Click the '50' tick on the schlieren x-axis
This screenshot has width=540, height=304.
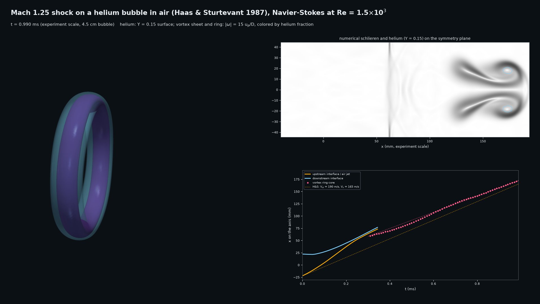pyautogui.click(x=377, y=141)
